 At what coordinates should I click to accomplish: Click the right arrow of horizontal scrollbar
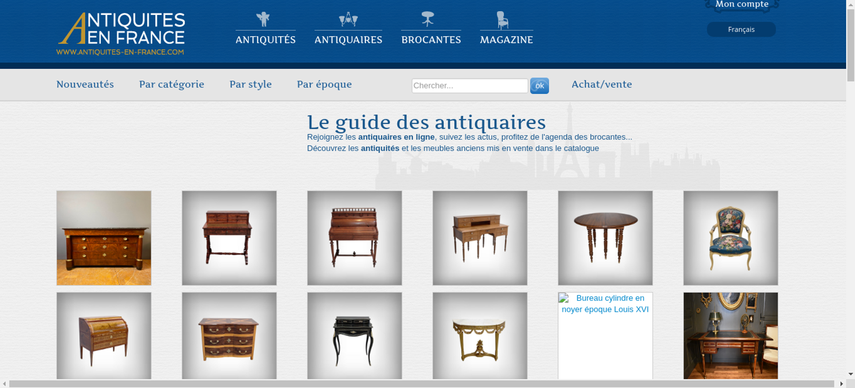coord(841,384)
